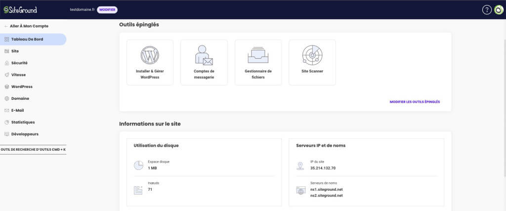Click ns2.siteground.net name server
The width and height of the screenshot is (506, 211).
tap(326, 196)
